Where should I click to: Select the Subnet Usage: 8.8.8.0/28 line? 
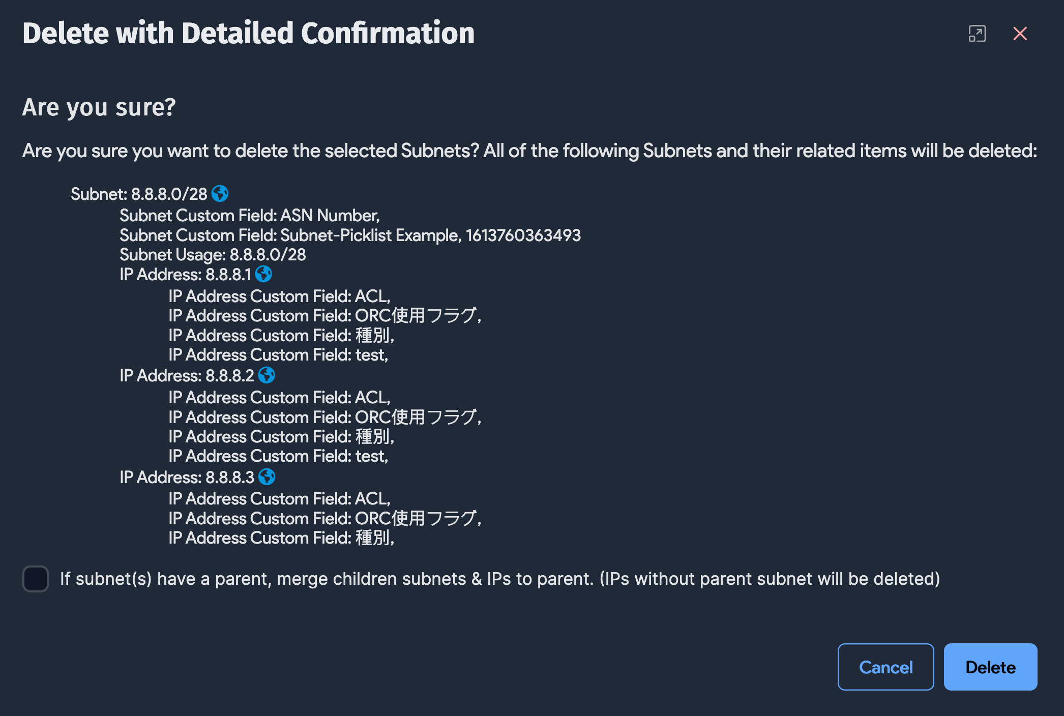(x=213, y=254)
